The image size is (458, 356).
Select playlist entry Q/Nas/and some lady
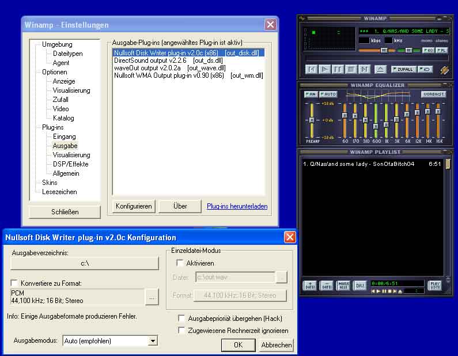pyautogui.click(x=372, y=164)
